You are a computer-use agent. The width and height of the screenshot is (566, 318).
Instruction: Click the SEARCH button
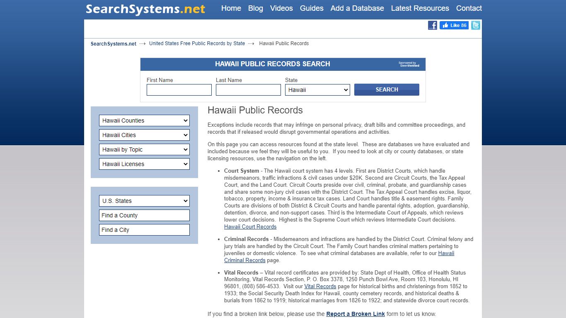(387, 89)
